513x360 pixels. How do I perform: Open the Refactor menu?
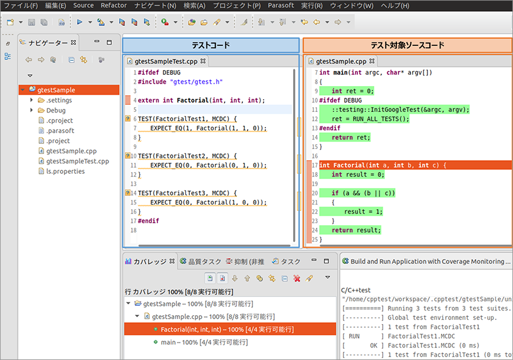[114, 5]
